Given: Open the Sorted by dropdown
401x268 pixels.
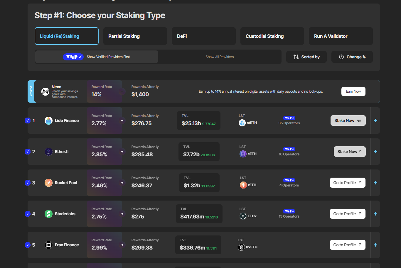Looking at the screenshot, I should click(x=306, y=57).
